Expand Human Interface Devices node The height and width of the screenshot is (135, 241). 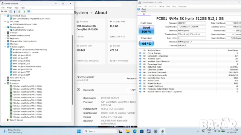point(5,36)
